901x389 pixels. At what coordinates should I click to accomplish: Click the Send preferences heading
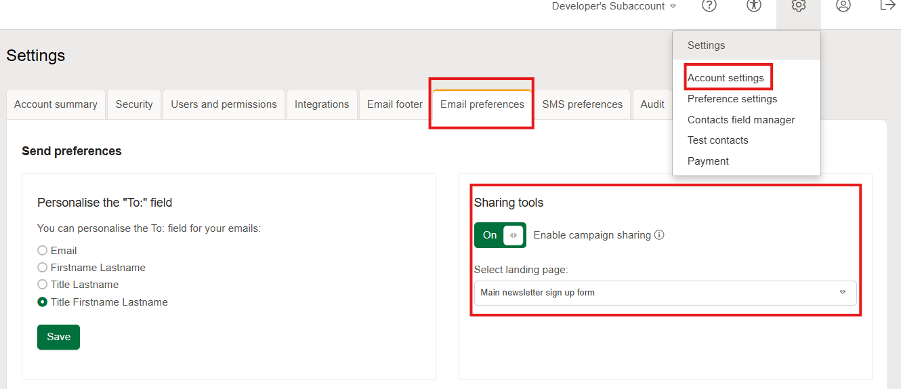(x=72, y=151)
